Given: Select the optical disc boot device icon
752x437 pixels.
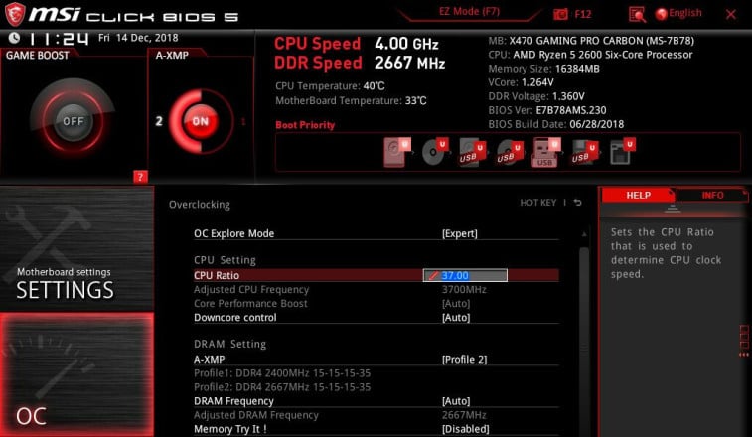Looking at the screenshot, I should (434, 152).
